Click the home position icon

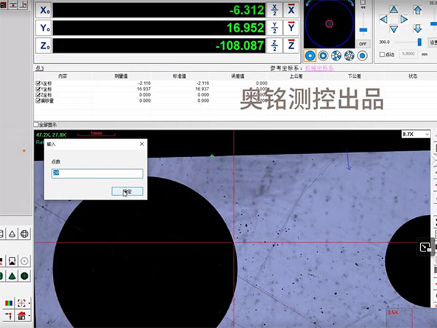[22, 315]
